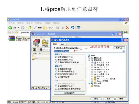Select 解压并替换文件 update mode
This screenshot has height=104, width=139.
point(64,57)
